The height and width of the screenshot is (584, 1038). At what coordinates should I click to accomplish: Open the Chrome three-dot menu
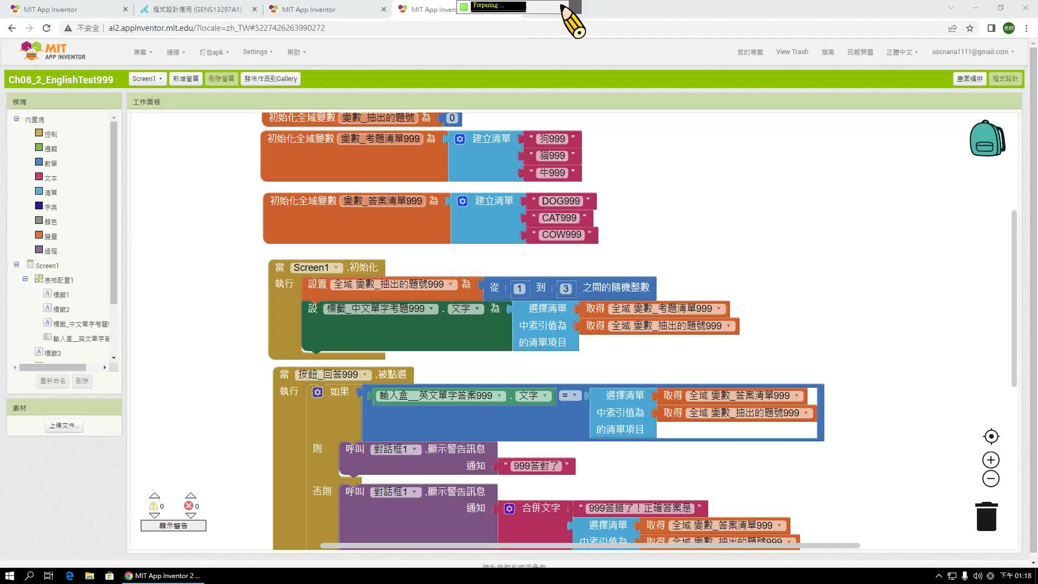point(1026,28)
